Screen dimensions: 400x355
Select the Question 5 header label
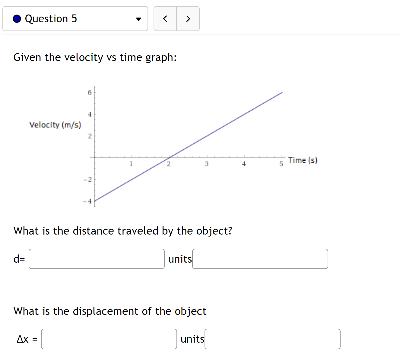click(x=51, y=19)
